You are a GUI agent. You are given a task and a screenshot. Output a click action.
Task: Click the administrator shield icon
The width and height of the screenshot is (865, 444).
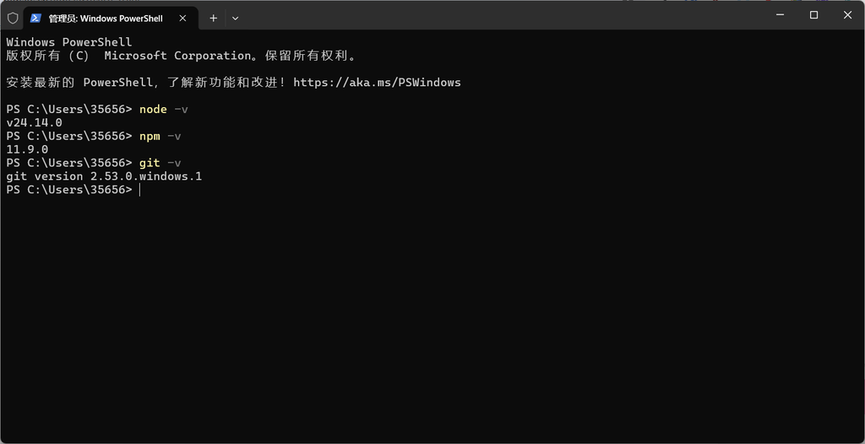pos(13,18)
